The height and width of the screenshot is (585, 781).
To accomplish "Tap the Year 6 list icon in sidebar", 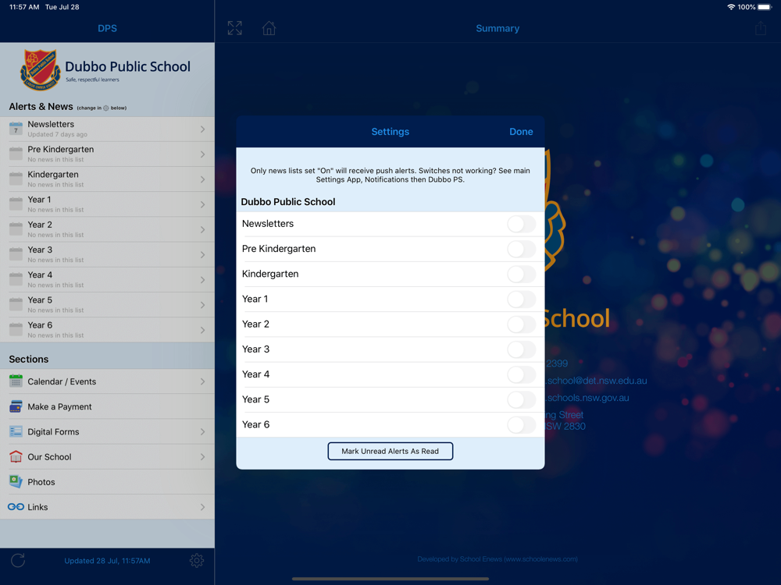I will [16, 329].
